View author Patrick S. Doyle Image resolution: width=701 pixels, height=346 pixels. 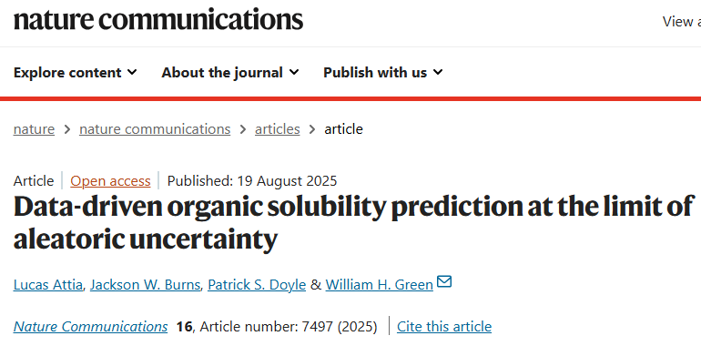[x=257, y=285]
